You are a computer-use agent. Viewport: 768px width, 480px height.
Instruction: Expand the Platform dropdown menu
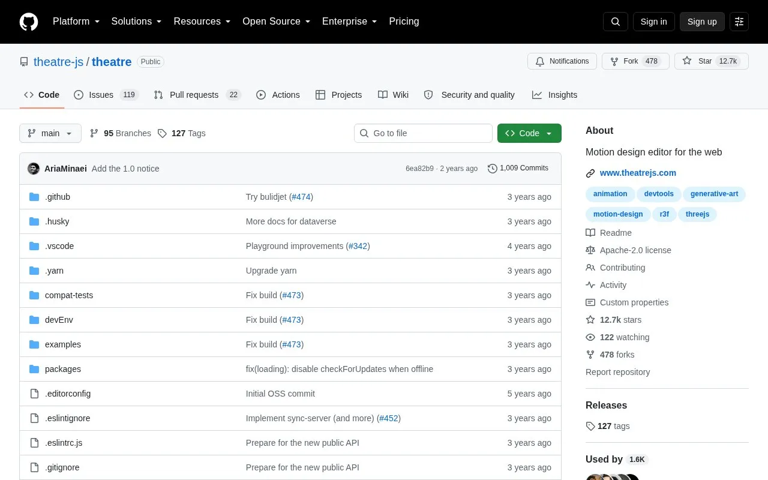point(76,22)
